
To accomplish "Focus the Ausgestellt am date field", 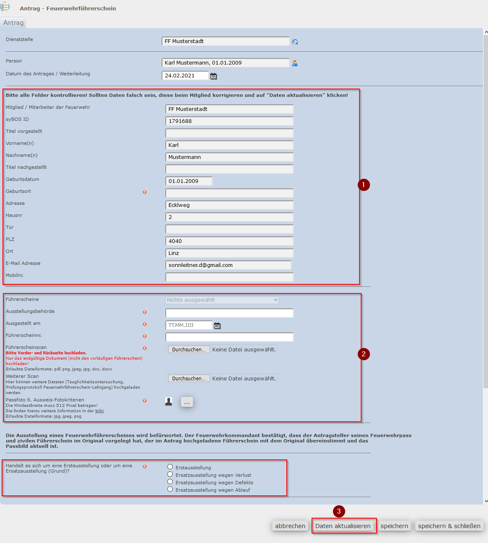I will (x=189, y=325).
